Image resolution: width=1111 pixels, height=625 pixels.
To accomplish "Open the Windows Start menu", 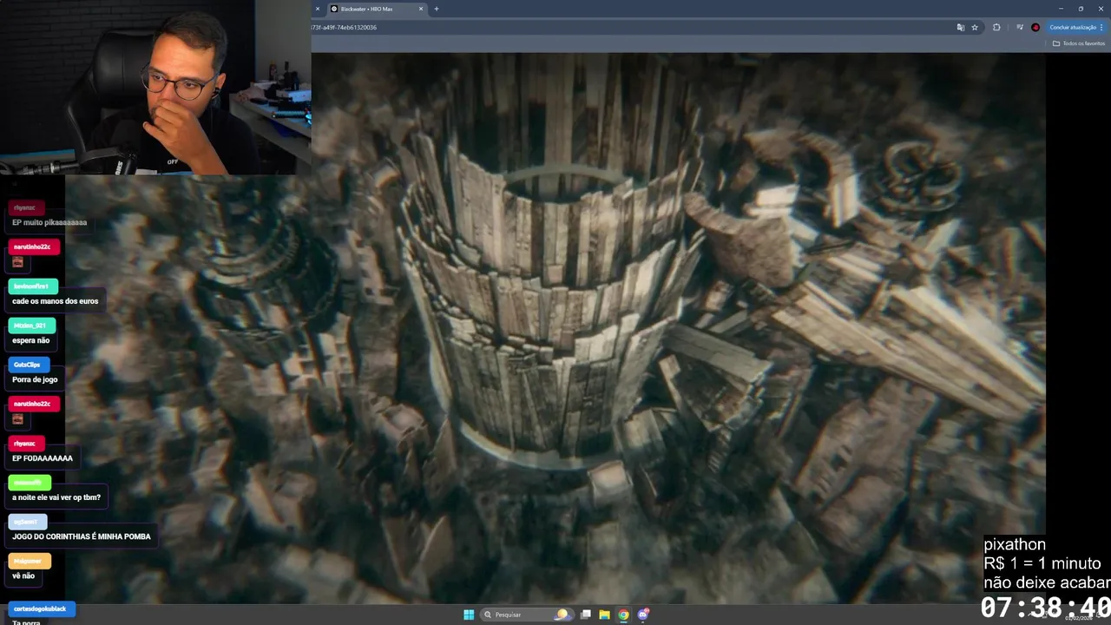I will [469, 615].
